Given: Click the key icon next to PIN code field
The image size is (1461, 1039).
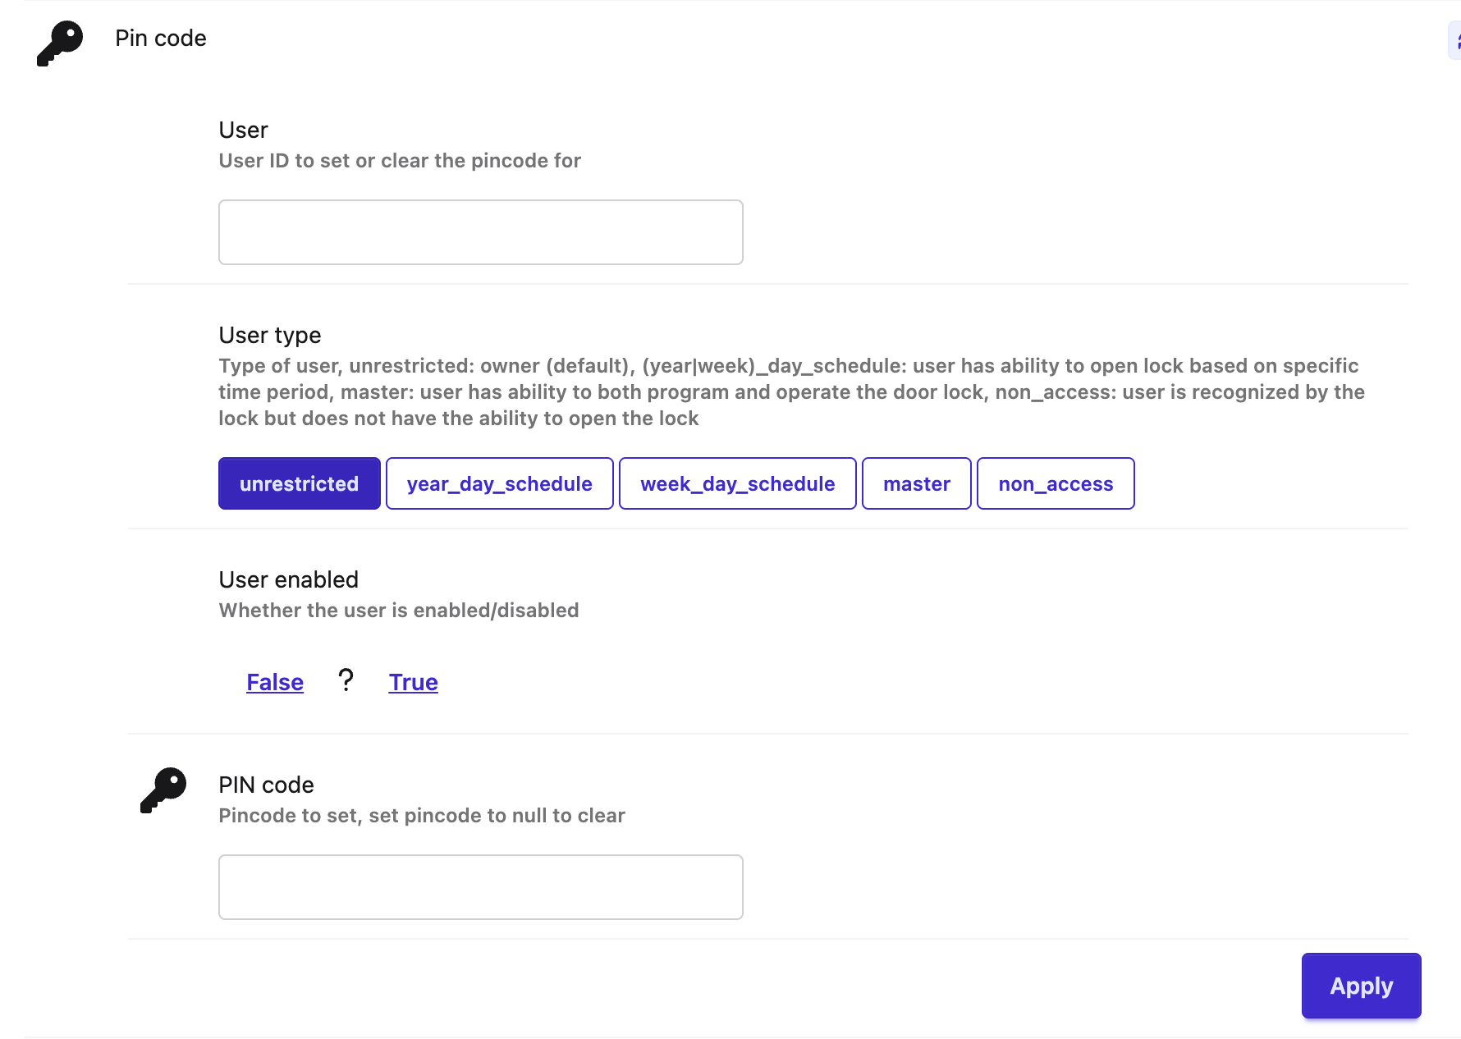Looking at the screenshot, I should click(x=163, y=790).
